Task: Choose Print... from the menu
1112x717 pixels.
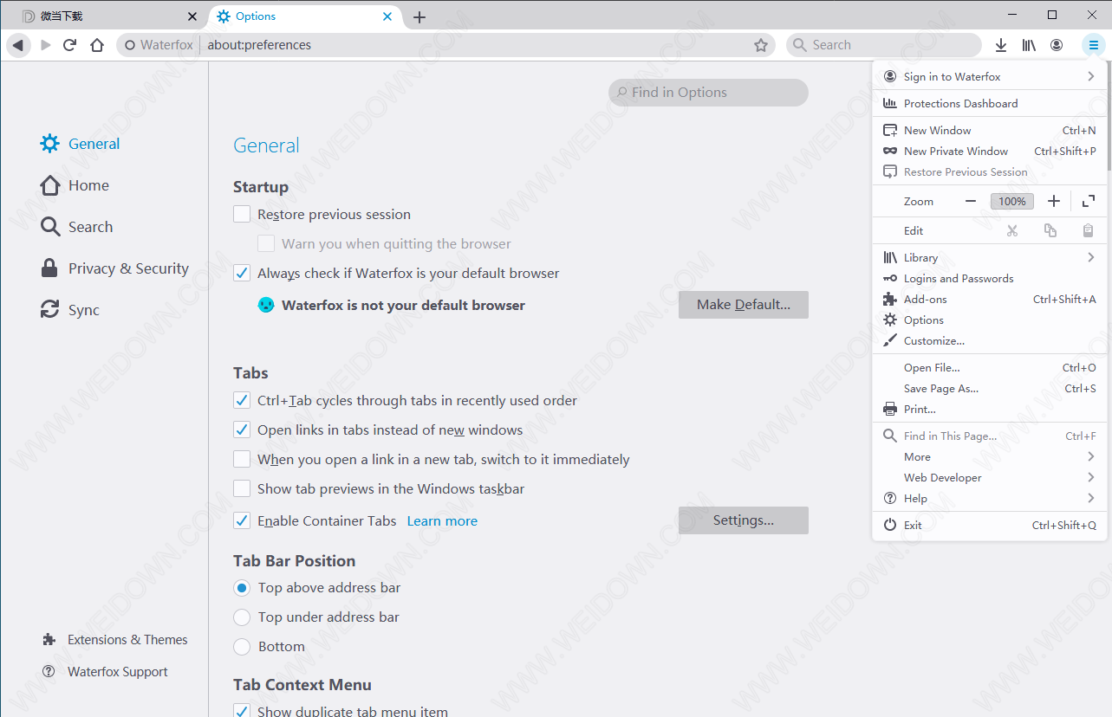Action: point(990,409)
